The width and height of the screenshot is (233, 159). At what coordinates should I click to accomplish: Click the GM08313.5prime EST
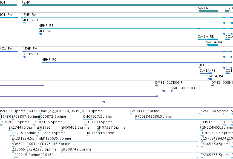coord(131,114)
